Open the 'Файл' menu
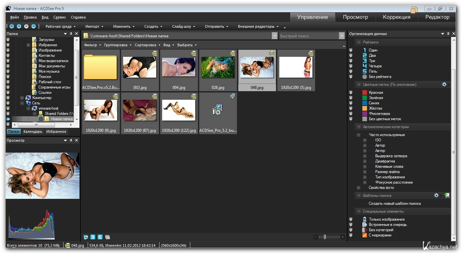 (x=14, y=17)
